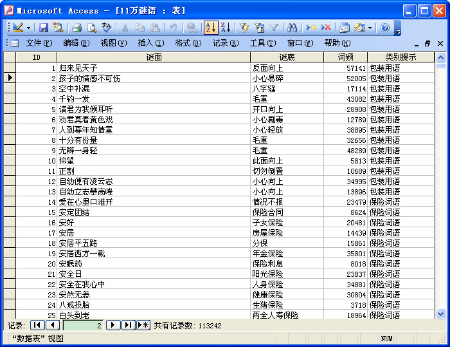Open the View mode dropdown arrow
The width and height of the screenshot is (450, 347).
28,28
